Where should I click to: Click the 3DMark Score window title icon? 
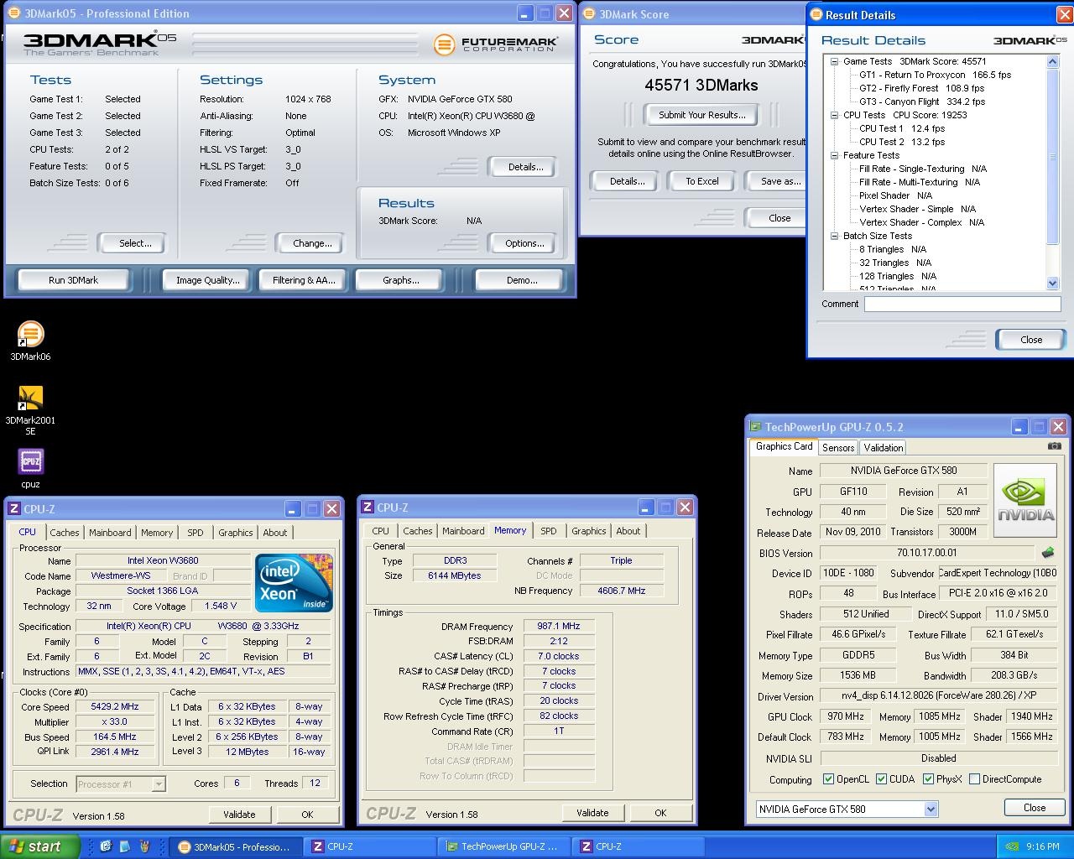[x=589, y=13]
